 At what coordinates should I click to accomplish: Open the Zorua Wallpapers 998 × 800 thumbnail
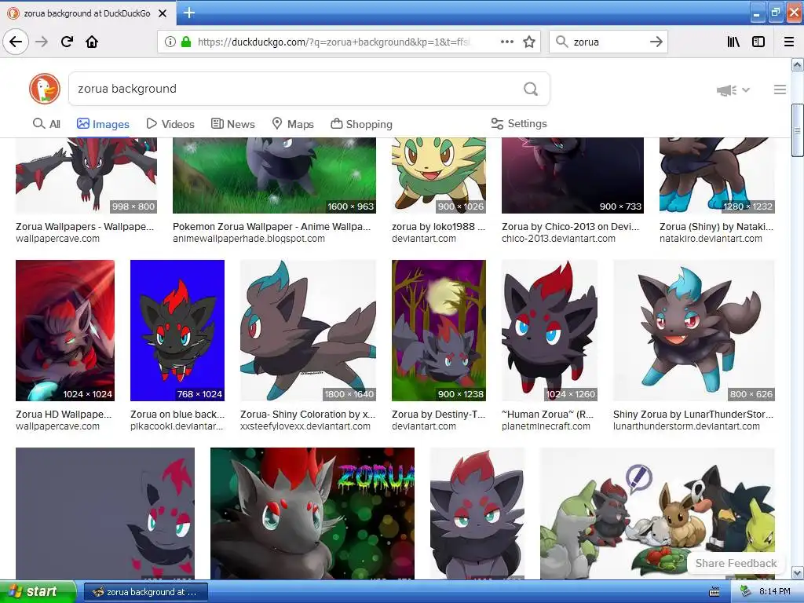tap(86, 175)
